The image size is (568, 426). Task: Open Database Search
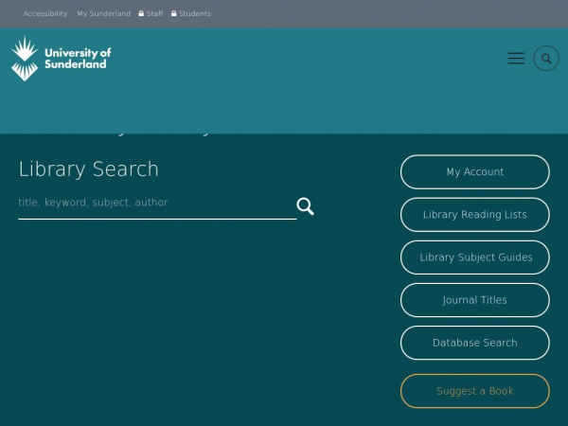coord(475,343)
